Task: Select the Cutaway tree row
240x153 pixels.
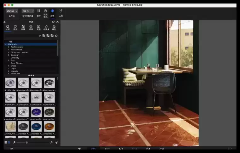Action: [x=30, y=58]
